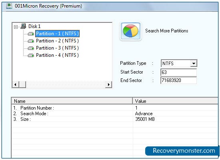Select the NTFS combo box field
Image resolution: width=220 pixels, height=160 pixels.
pyautogui.click(x=179, y=64)
